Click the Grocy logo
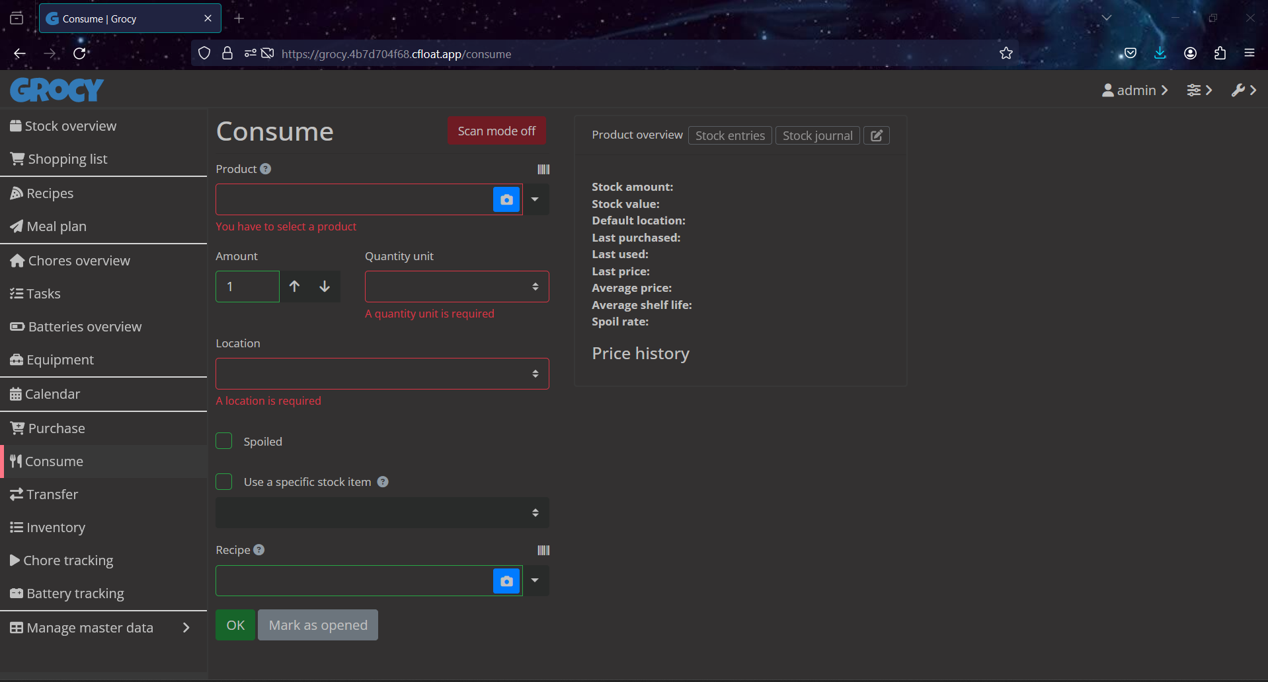 [x=57, y=90]
